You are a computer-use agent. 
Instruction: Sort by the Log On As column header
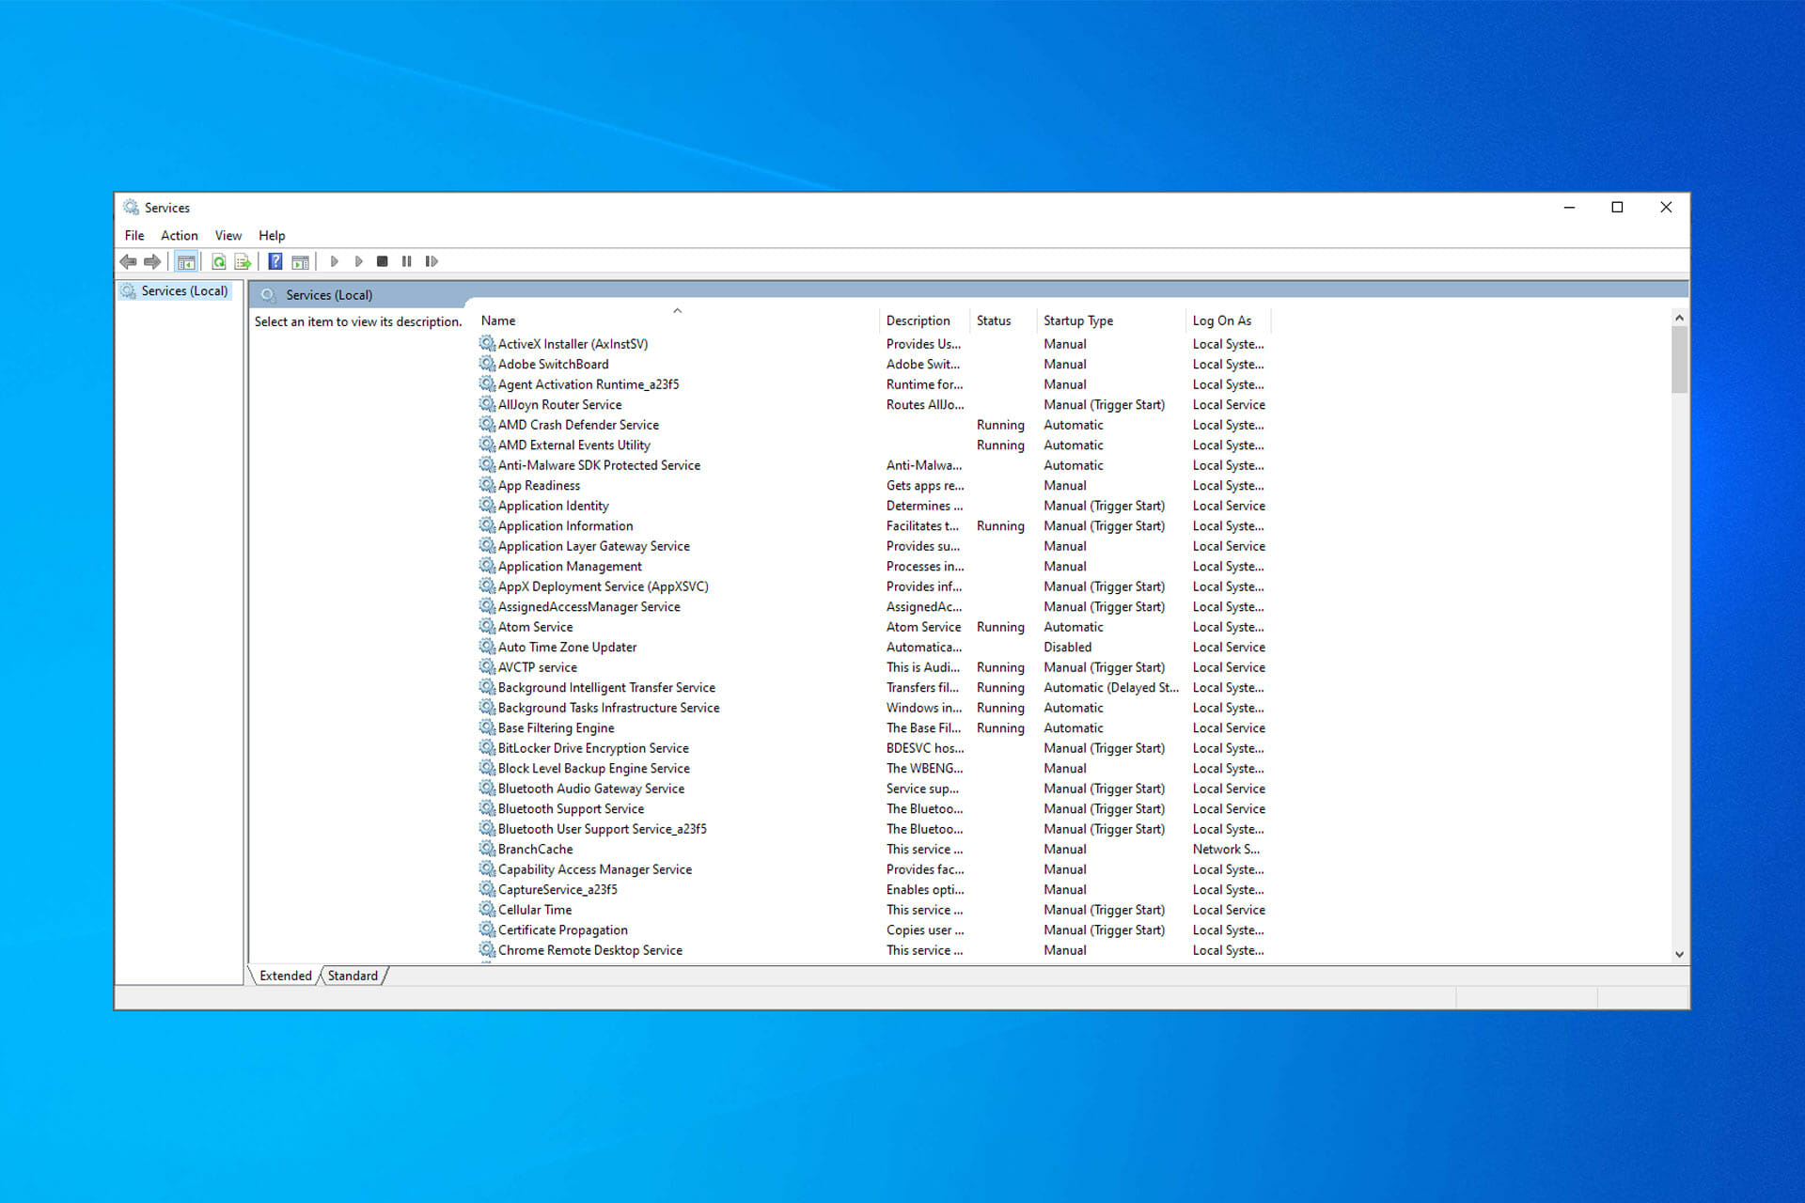pyautogui.click(x=1228, y=320)
